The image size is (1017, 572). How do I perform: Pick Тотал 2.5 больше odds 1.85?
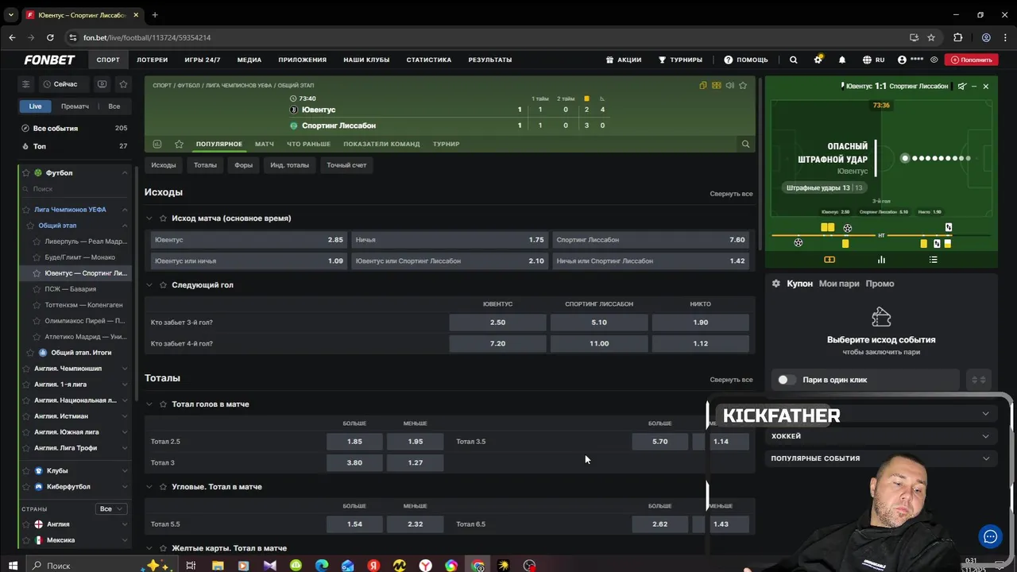[354, 442]
